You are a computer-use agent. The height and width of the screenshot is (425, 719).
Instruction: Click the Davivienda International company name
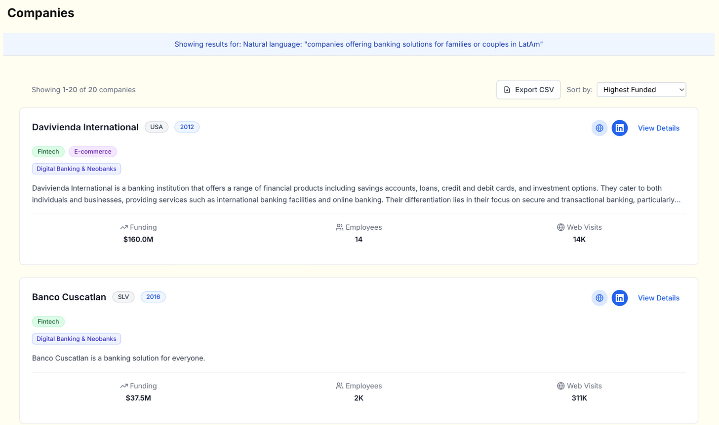(85, 127)
